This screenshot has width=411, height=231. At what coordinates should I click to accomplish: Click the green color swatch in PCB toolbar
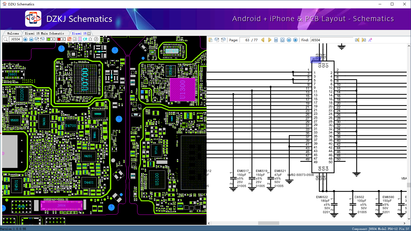(49, 39)
